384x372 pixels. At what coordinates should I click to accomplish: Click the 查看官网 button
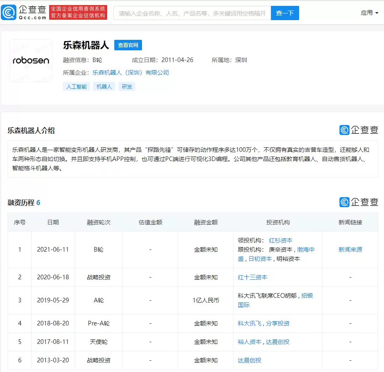128,45
